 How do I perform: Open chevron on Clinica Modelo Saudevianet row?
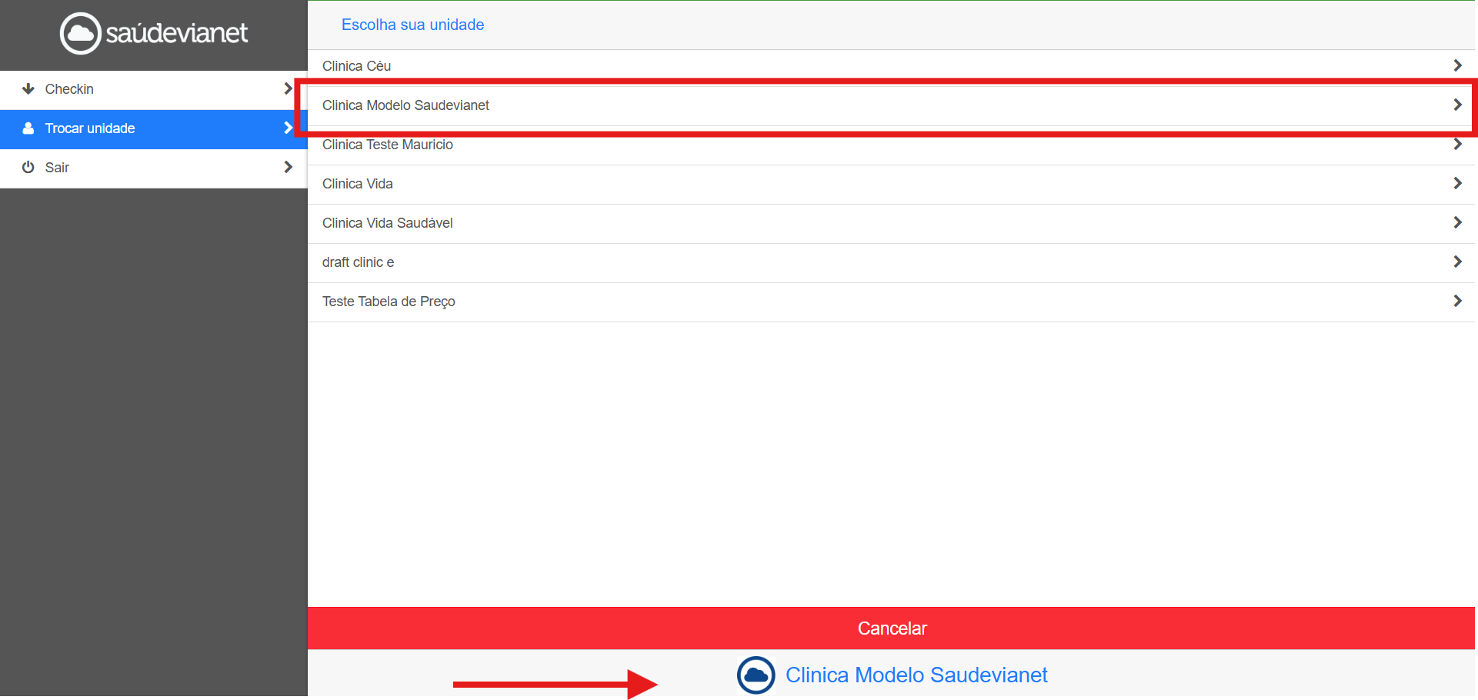pos(1457,105)
